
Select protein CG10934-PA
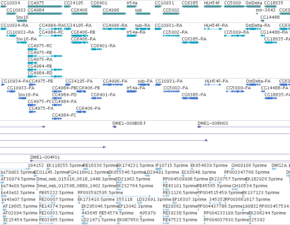(15, 81)
